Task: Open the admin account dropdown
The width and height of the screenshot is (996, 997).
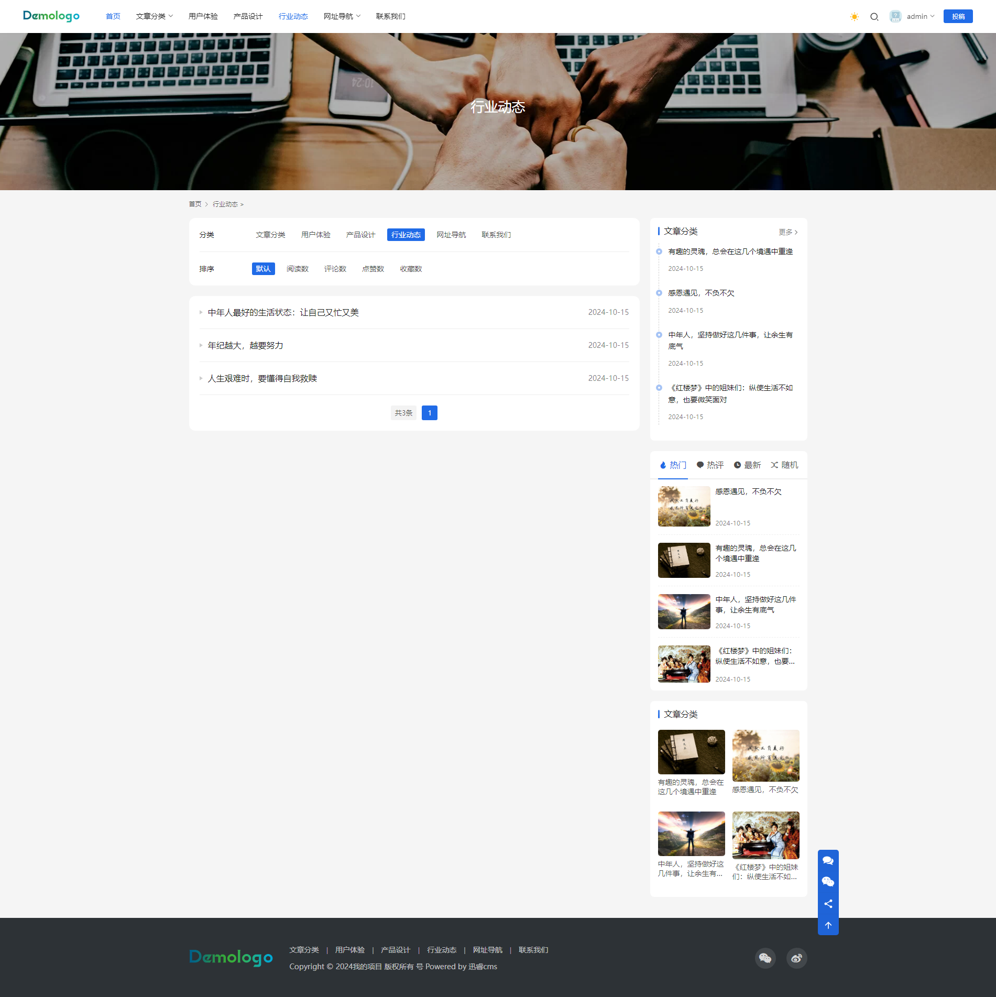Action: [920, 17]
